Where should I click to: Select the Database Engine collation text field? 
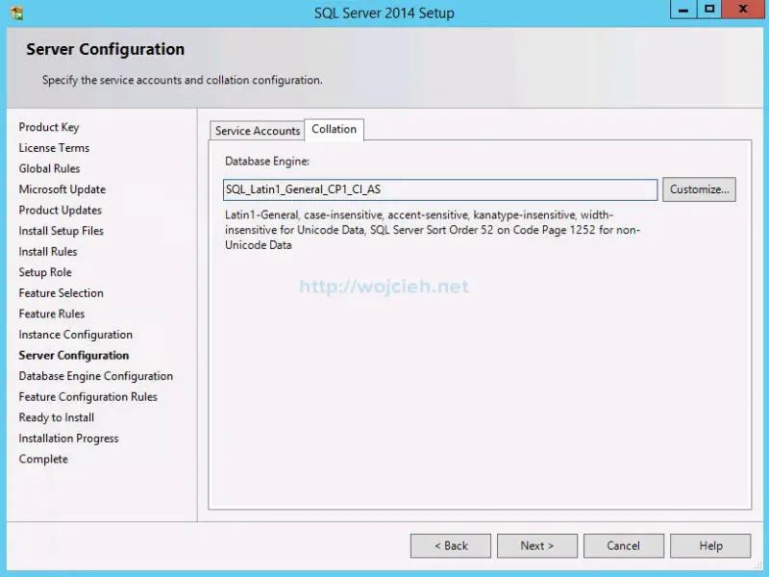[x=438, y=189]
